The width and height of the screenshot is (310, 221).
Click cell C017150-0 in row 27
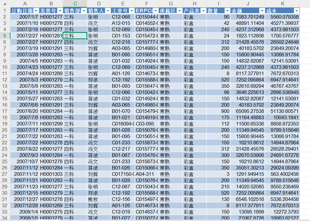pos(123,174)
